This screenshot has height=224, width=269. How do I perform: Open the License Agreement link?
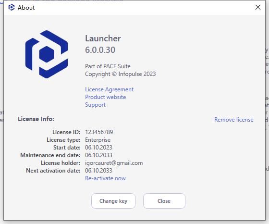click(109, 89)
